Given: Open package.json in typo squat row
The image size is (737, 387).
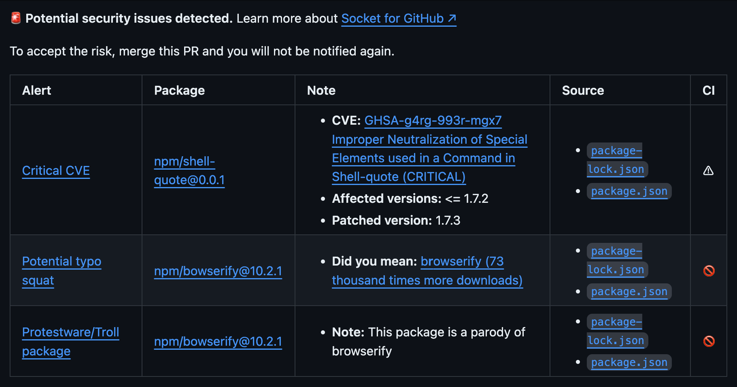Looking at the screenshot, I should tap(629, 292).
